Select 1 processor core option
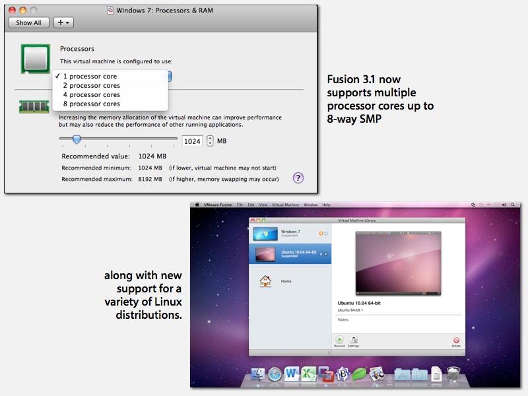The height and width of the screenshot is (396, 528). [110, 77]
